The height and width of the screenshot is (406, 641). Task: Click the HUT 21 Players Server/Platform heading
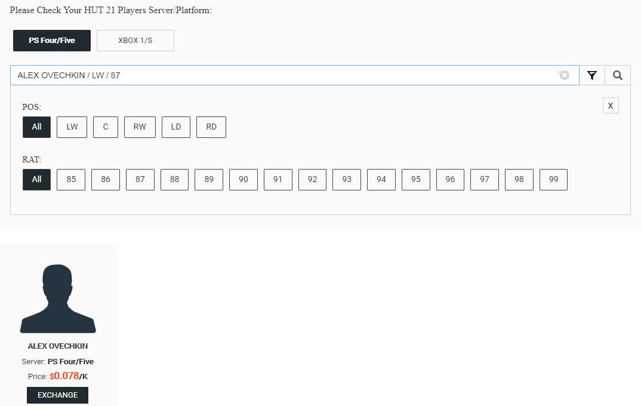[111, 10]
